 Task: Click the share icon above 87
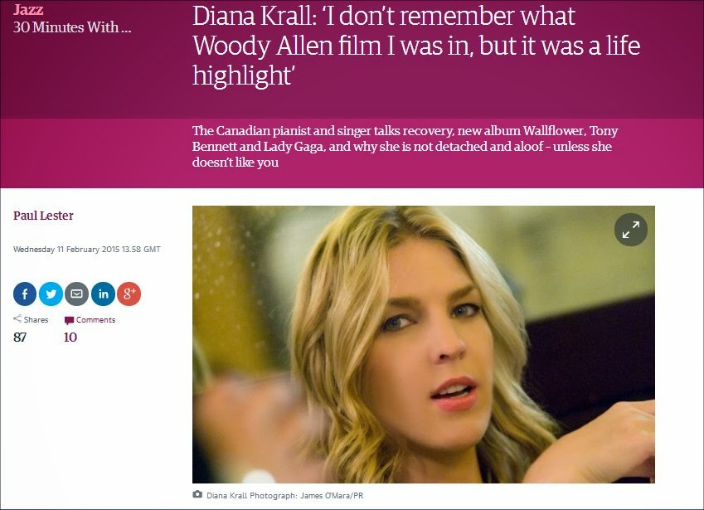(17, 318)
